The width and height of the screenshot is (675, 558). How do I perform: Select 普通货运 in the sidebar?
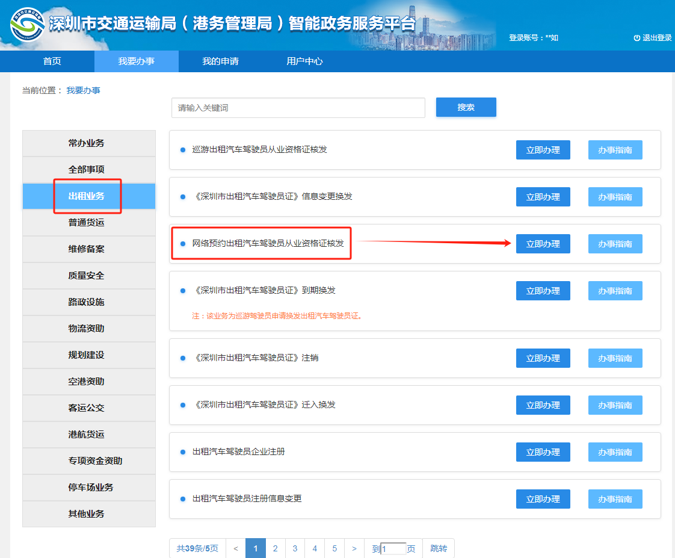pos(88,222)
